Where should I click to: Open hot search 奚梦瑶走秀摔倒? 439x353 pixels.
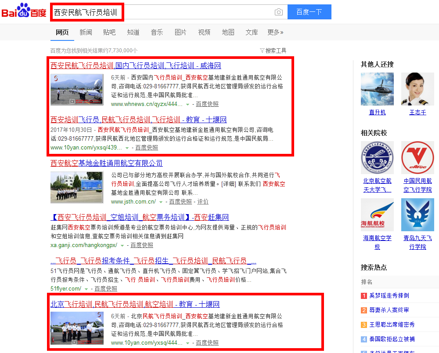click(389, 295)
